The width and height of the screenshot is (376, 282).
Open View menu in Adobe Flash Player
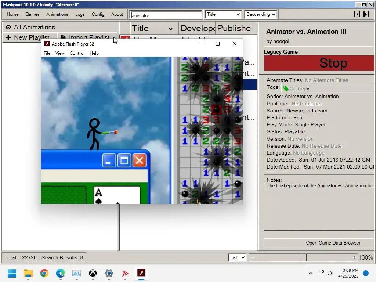click(60, 53)
